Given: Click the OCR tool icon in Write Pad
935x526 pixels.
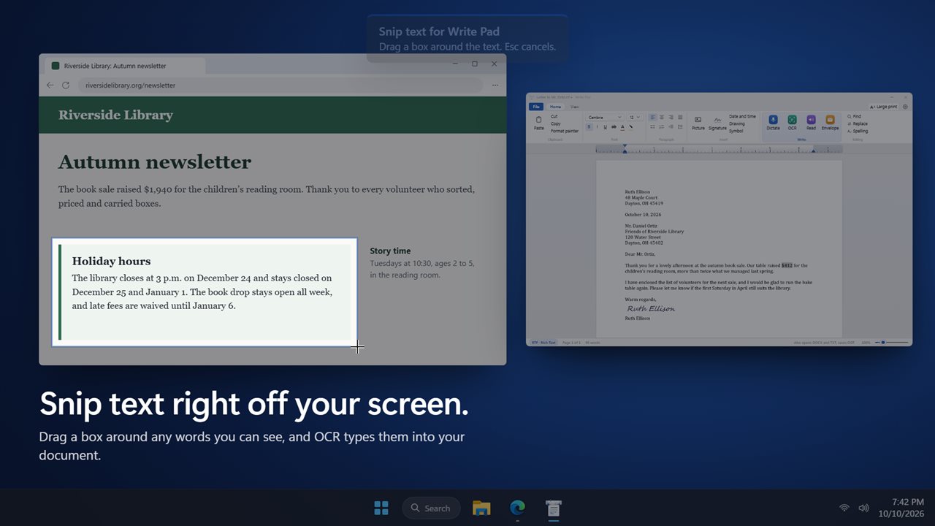Looking at the screenshot, I should [x=792, y=120].
